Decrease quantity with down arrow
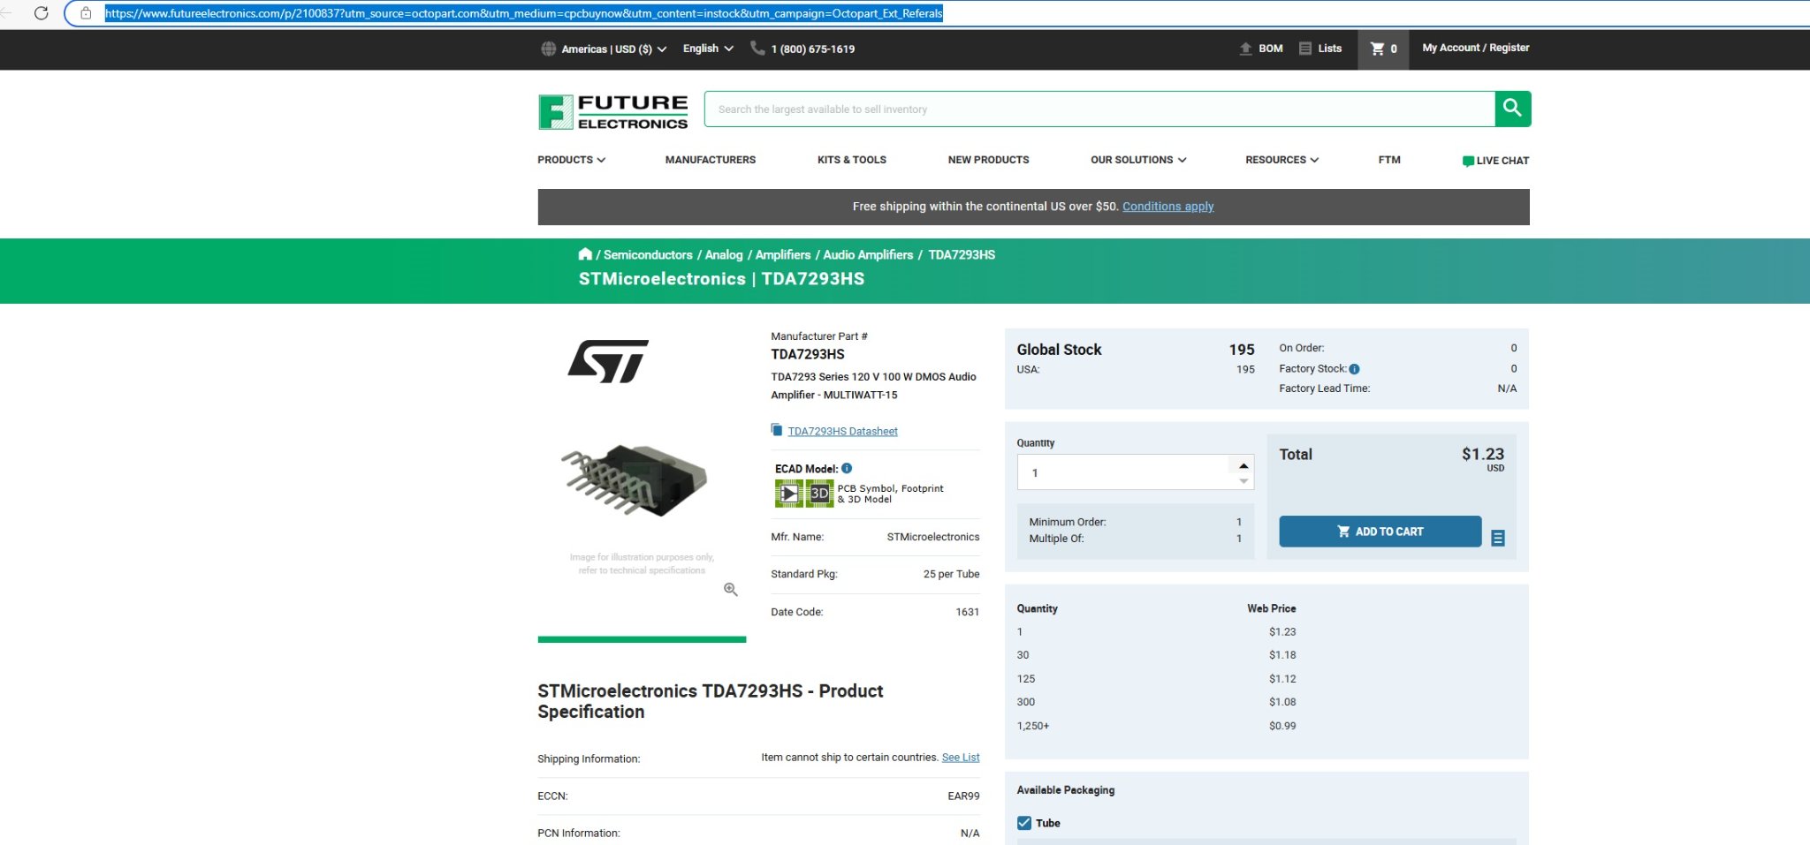1810x845 pixels. click(1243, 481)
